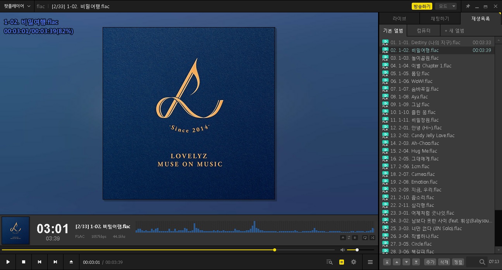The height and width of the screenshot is (270, 502).
Task: Select 18. 2-07. Cameo.flac
Action: point(437,174)
